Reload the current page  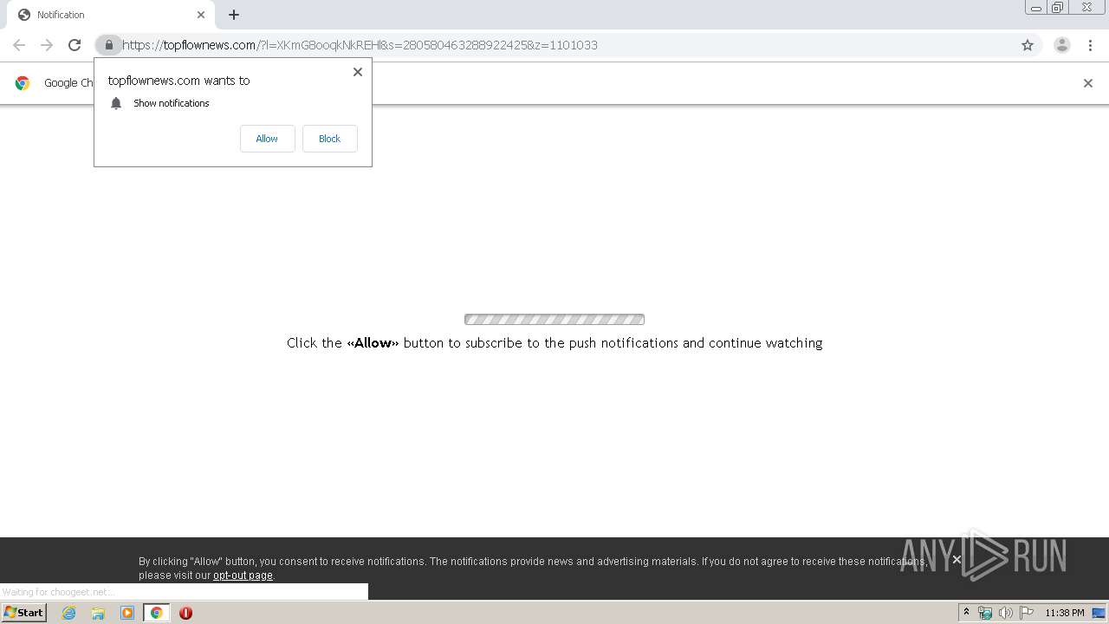coord(75,45)
